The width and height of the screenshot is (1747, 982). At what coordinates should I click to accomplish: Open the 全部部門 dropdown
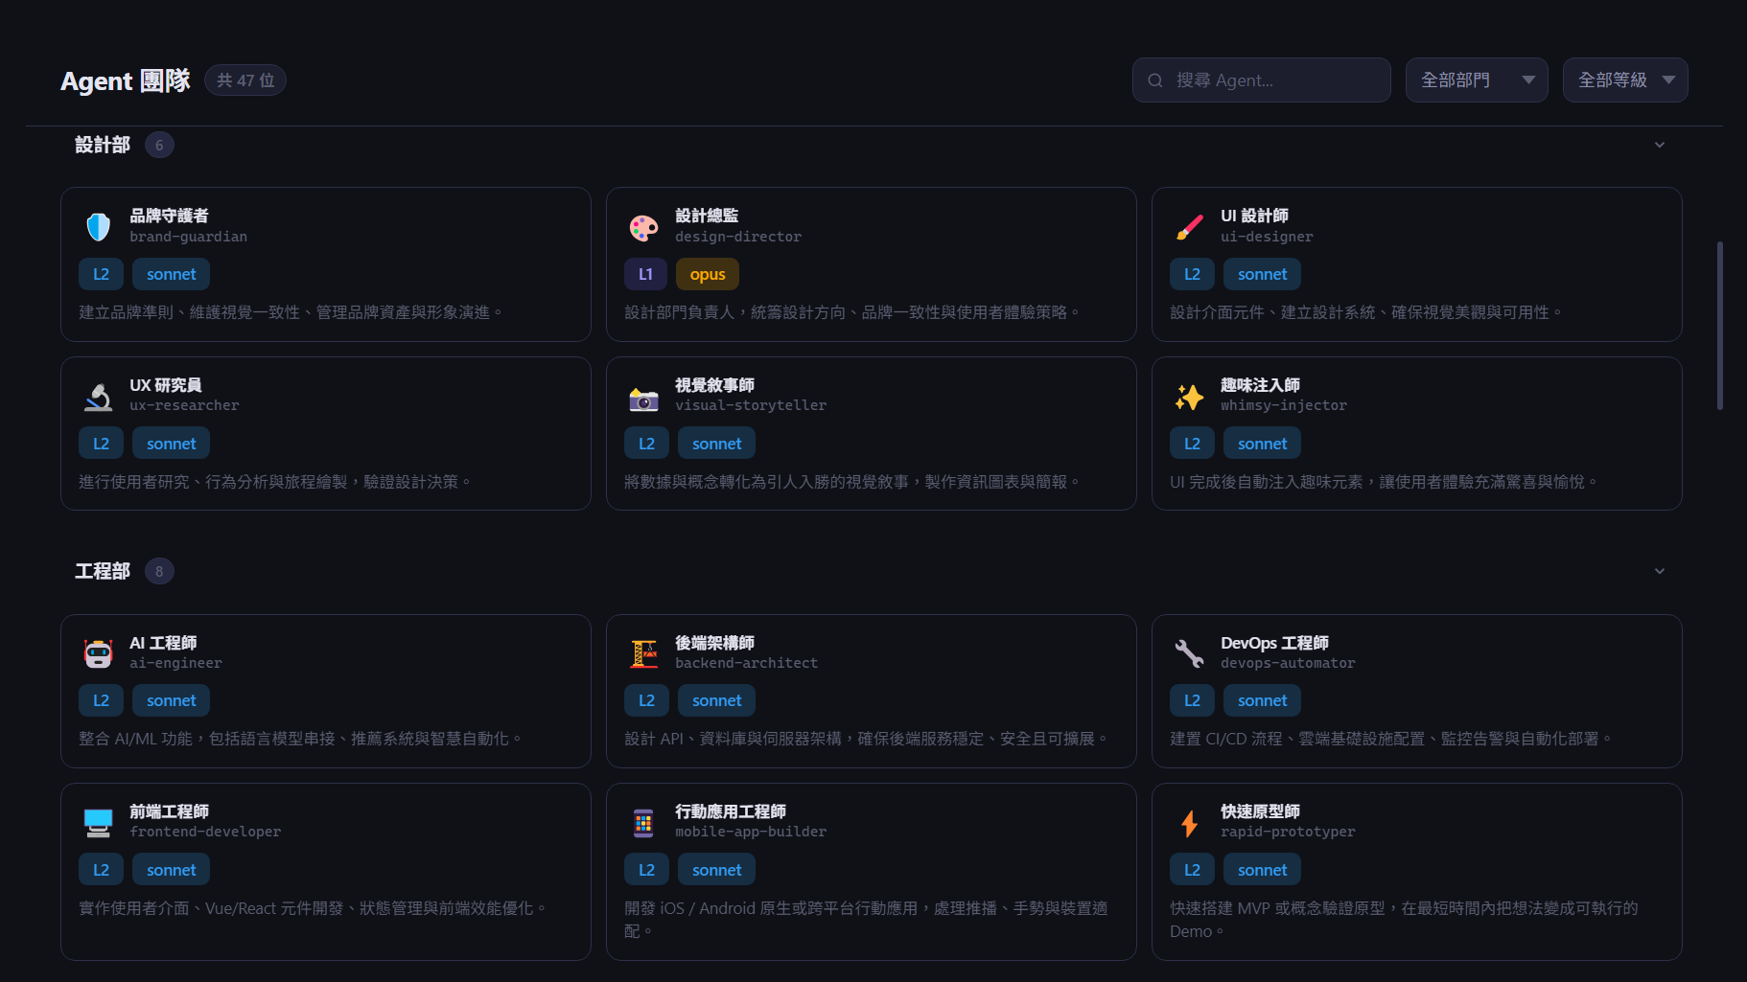[x=1476, y=80]
